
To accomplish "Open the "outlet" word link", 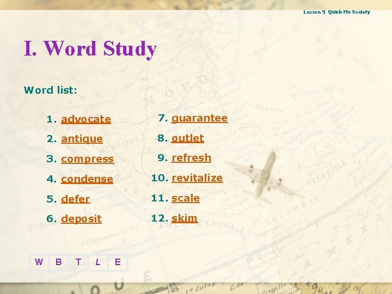I will coord(187,138).
